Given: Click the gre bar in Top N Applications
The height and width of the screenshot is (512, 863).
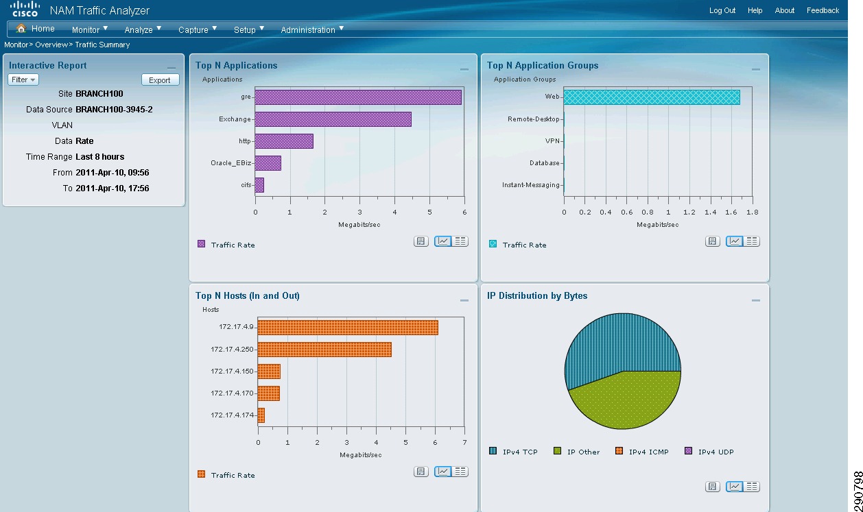Looking at the screenshot, I should (x=358, y=97).
